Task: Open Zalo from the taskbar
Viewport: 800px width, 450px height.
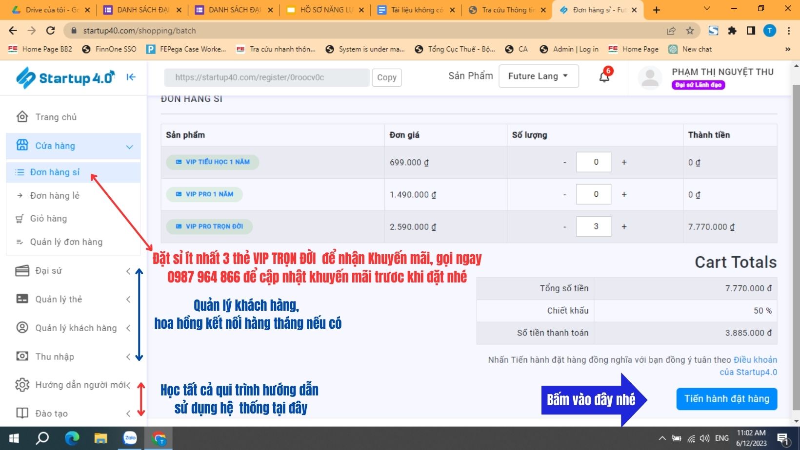Action: [130, 438]
